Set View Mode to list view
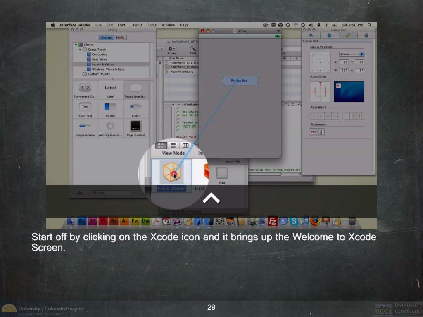The width and height of the screenshot is (423, 317). (173, 146)
